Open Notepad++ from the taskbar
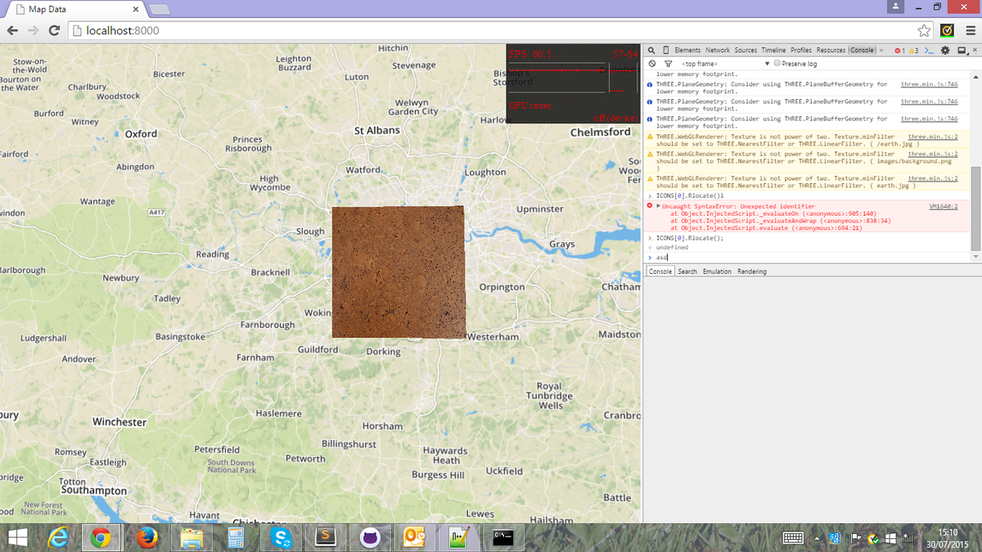 [458, 537]
